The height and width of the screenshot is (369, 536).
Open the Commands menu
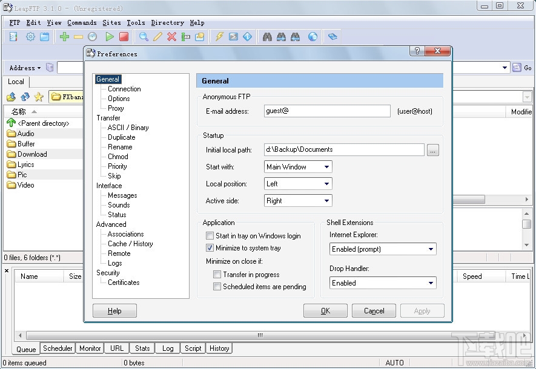82,22
